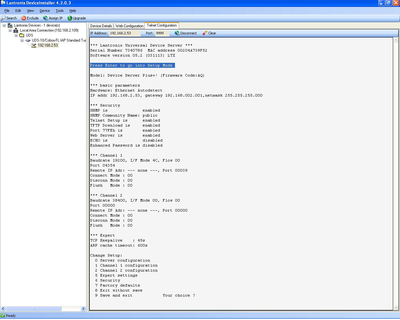Screen dimensions: 400x320
Task: Switch to the Device Details tab
Action: pyautogui.click(x=101, y=26)
